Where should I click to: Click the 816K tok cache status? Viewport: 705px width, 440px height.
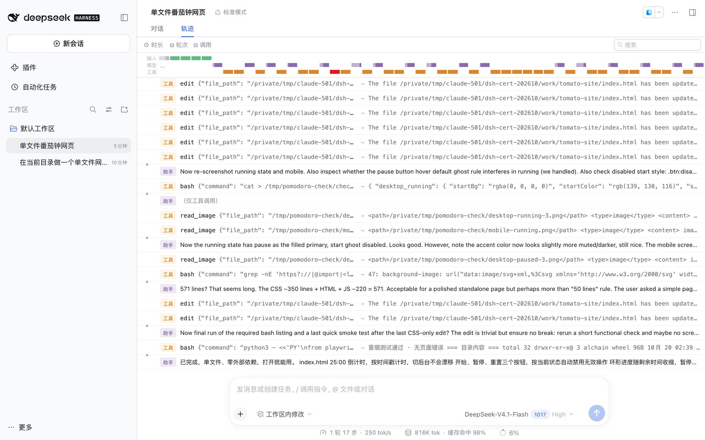pyautogui.click(x=445, y=433)
